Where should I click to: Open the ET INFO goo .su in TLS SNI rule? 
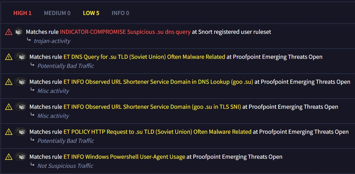[x=152, y=107]
